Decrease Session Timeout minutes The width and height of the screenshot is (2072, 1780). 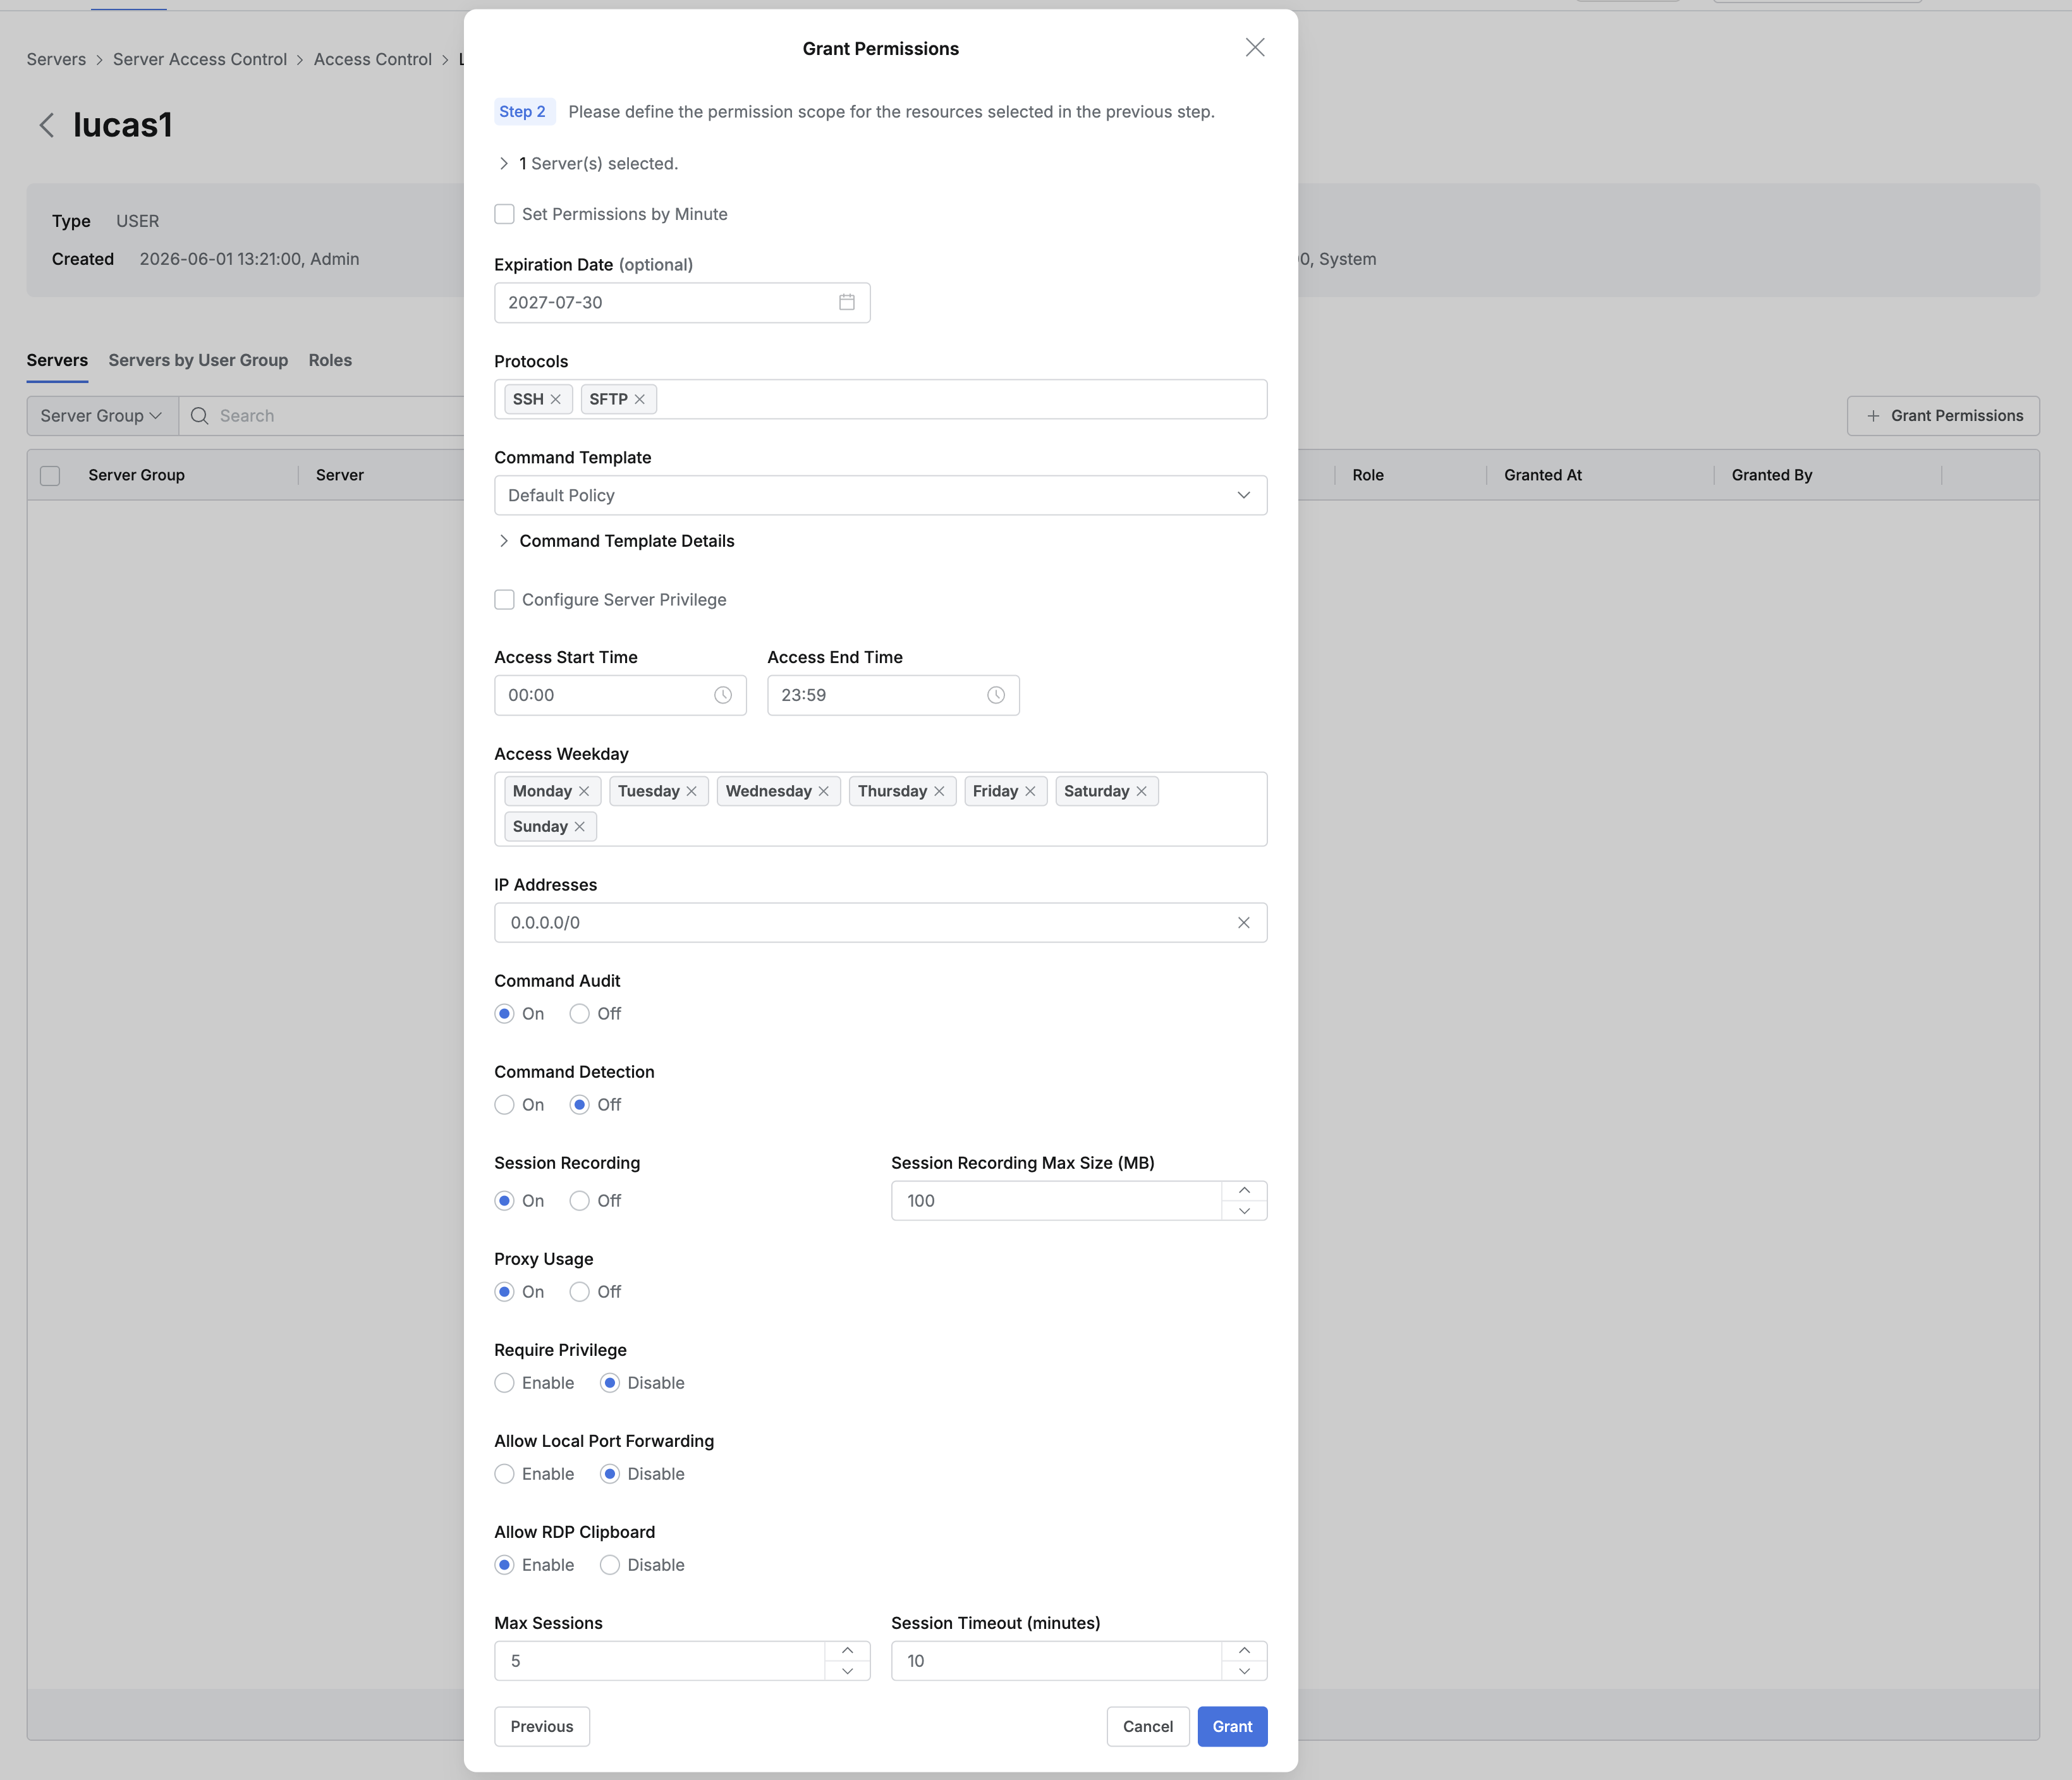(x=1244, y=1671)
